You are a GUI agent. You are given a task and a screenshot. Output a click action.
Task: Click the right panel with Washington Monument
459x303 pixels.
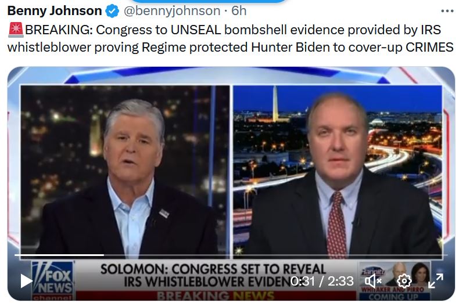338,172
